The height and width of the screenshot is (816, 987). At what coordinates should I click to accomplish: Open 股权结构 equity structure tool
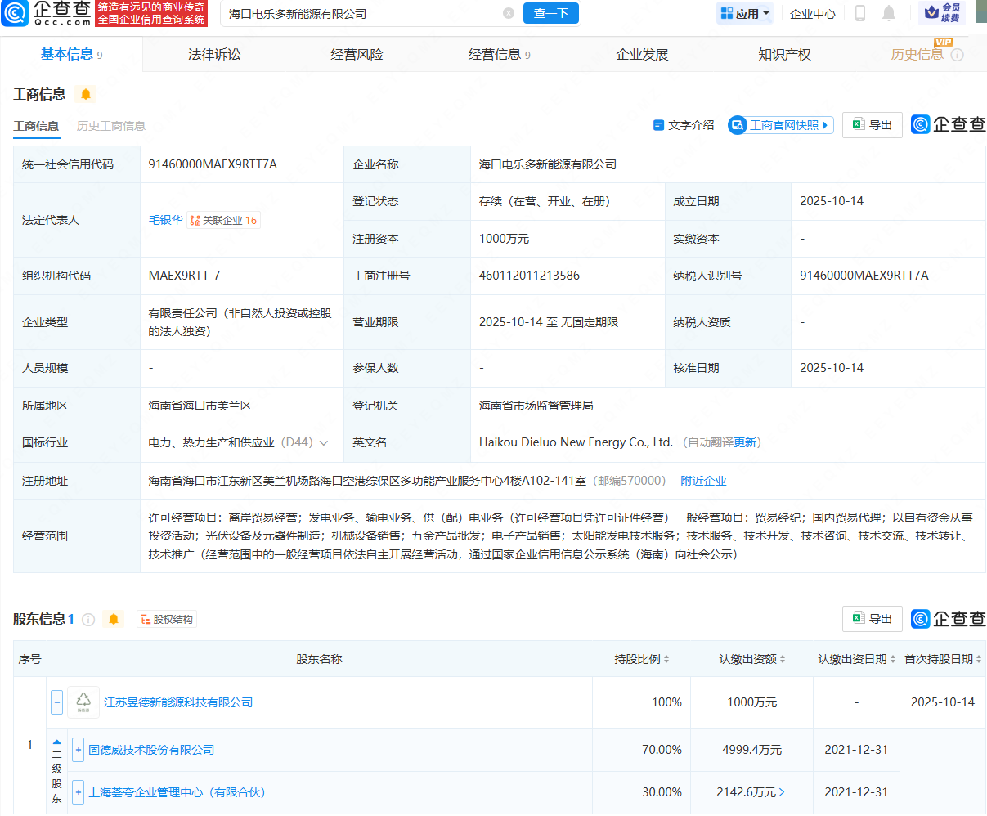(166, 619)
